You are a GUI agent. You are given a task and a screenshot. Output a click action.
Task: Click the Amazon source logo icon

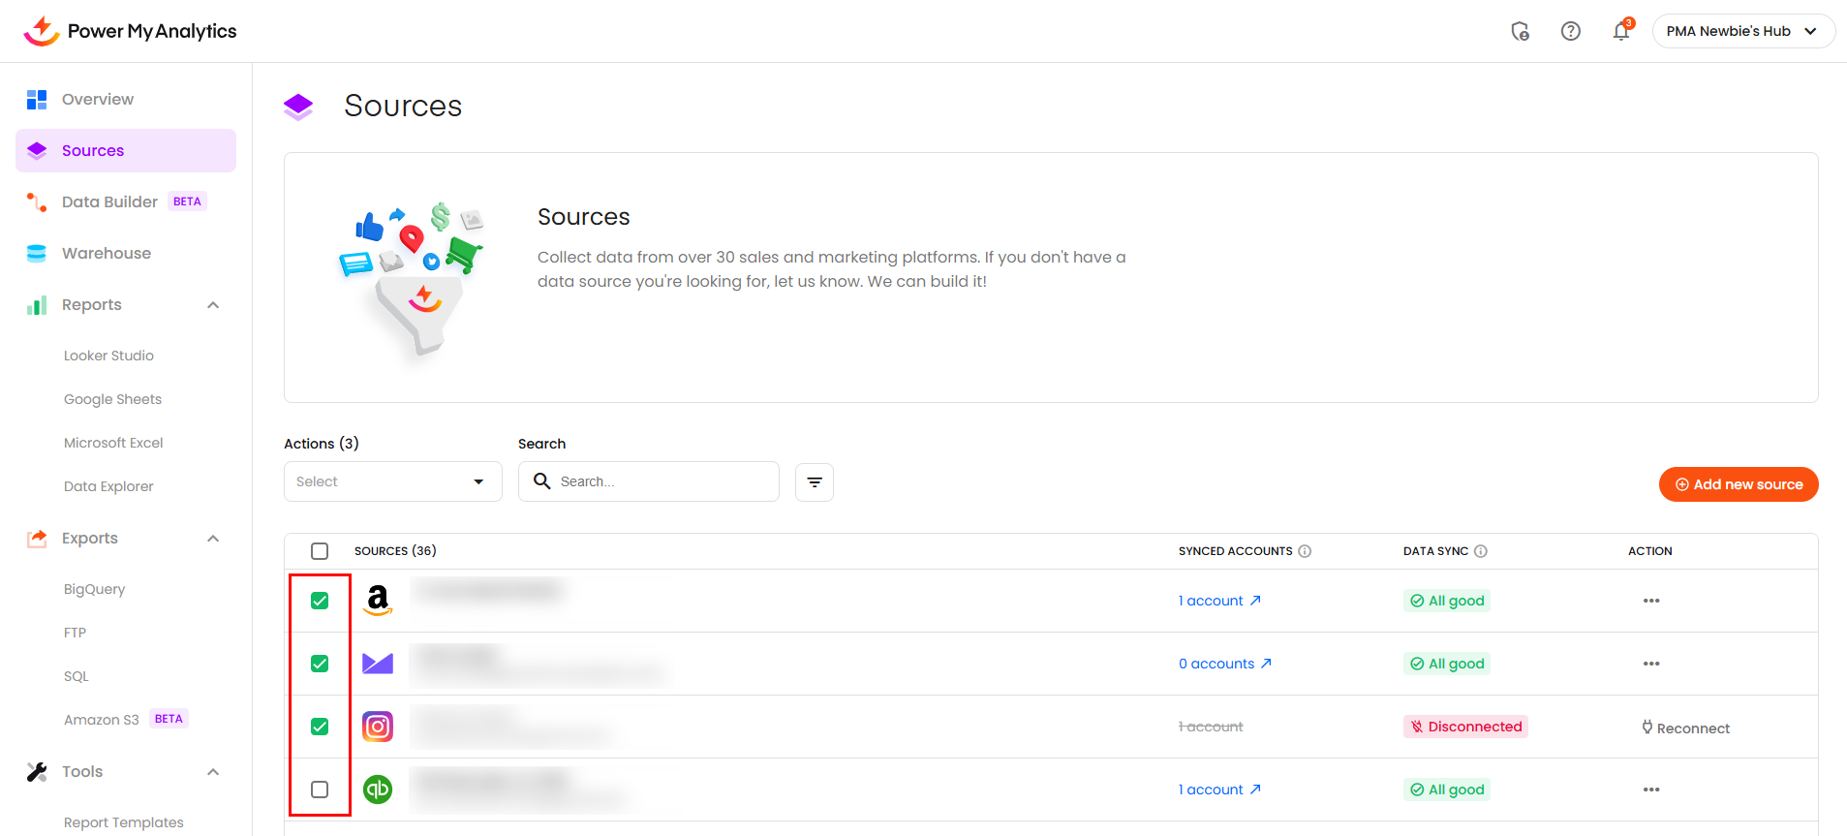point(378,601)
